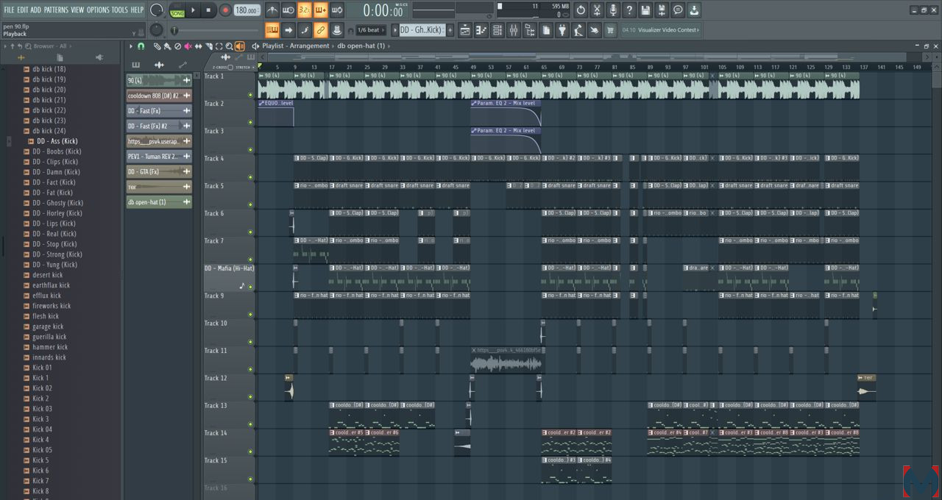Screen dimensions: 942x500
Task: Open the Mixer view button
Action: pyautogui.click(x=514, y=30)
